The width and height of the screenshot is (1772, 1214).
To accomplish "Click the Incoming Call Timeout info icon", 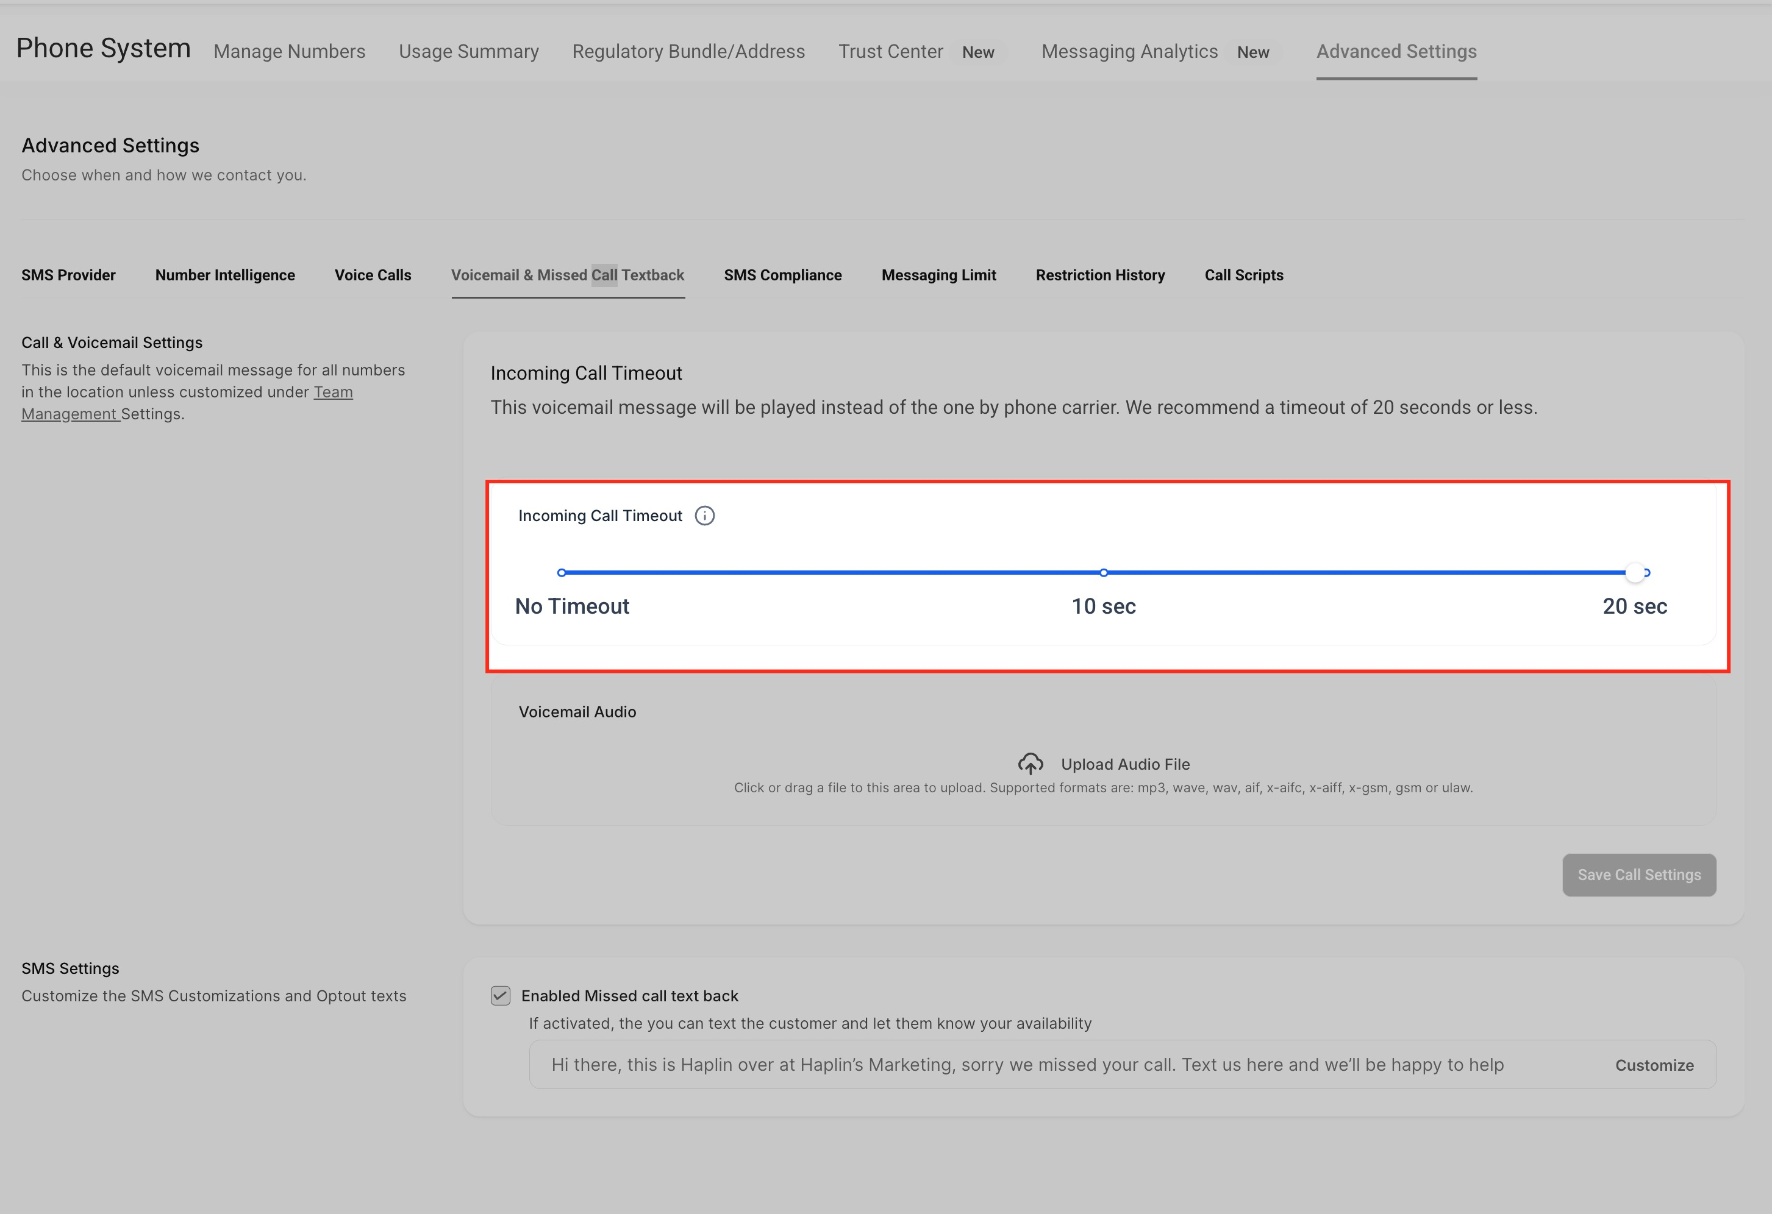I will point(704,516).
